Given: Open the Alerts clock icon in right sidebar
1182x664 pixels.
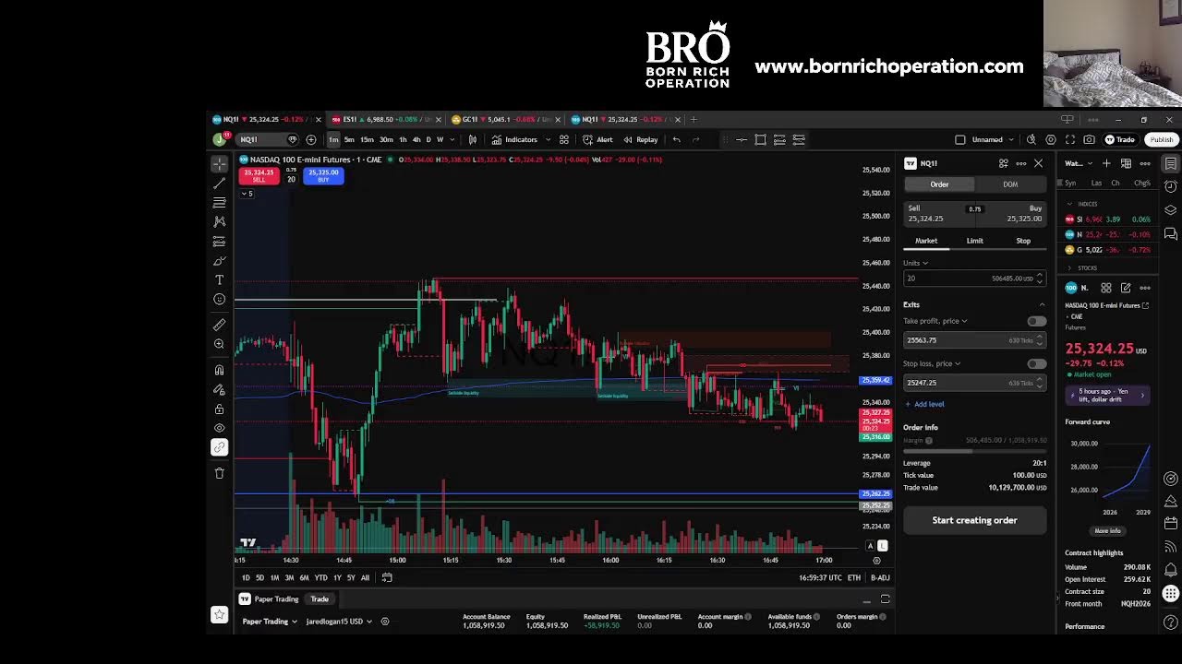Looking at the screenshot, I should [1170, 186].
